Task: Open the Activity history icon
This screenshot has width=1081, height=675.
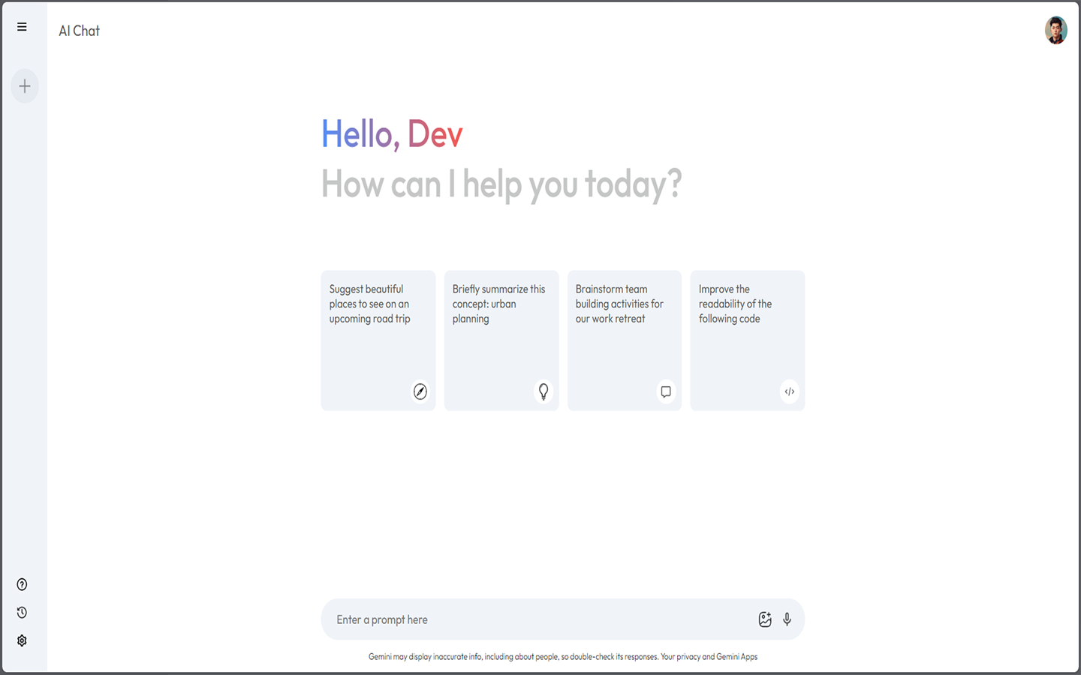Action: tap(22, 613)
